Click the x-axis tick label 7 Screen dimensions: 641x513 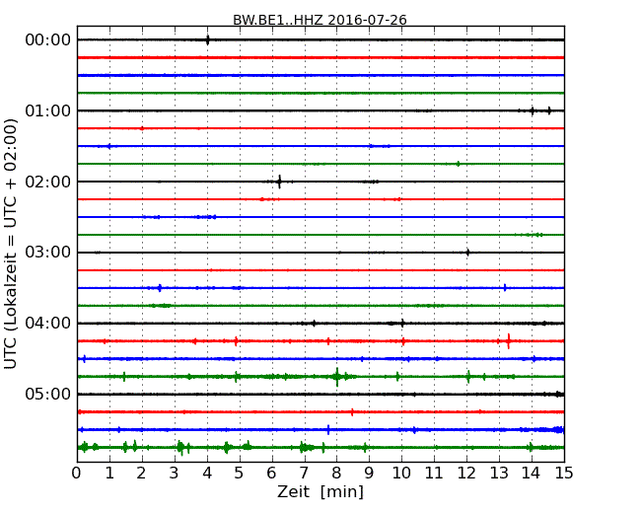pos(304,474)
